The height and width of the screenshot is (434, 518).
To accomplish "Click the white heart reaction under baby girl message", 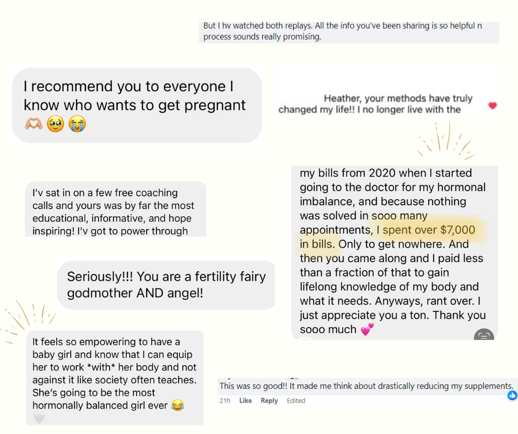I will tap(39, 418).
